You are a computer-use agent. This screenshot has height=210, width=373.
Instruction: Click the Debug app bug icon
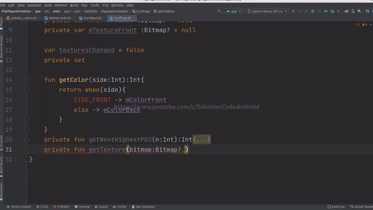pyautogui.click(x=312, y=11)
